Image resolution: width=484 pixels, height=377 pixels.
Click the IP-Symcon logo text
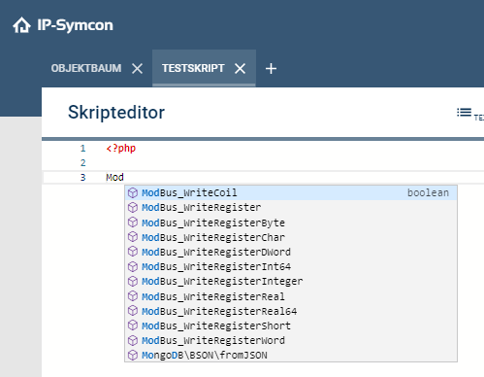(75, 25)
